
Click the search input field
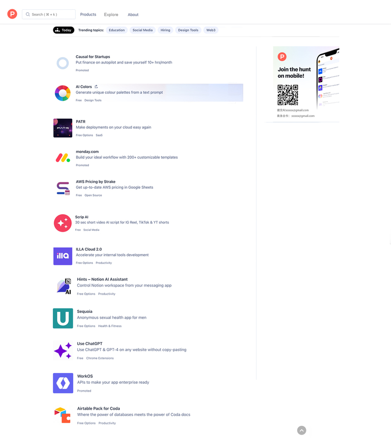coord(49,14)
